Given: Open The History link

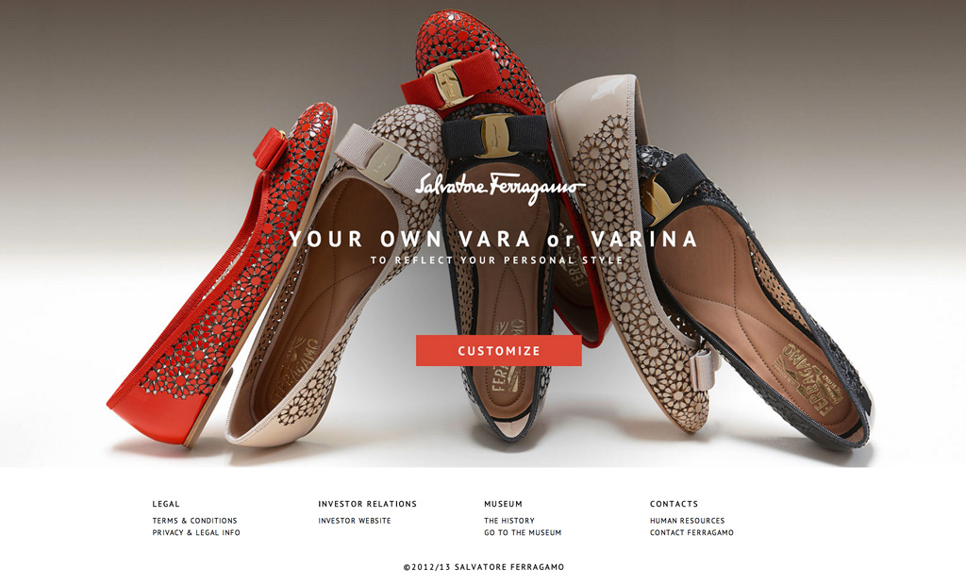Looking at the screenshot, I should 508,521.
